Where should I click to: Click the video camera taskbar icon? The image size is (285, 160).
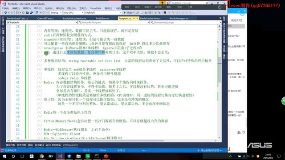click(x=51, y=156)
